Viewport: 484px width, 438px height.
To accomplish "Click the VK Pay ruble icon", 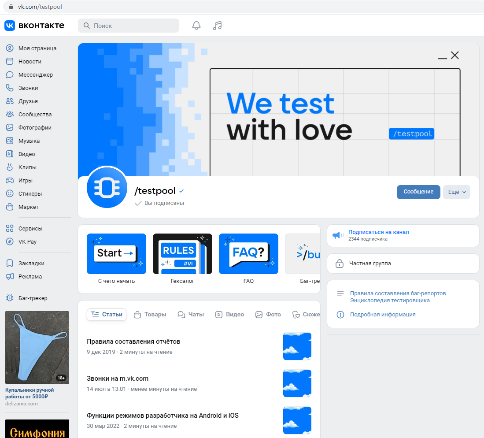I will [x=10, y=242].
